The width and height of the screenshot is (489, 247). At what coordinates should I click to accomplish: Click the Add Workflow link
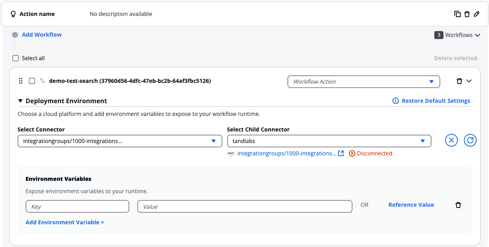[x=42, y=35]
